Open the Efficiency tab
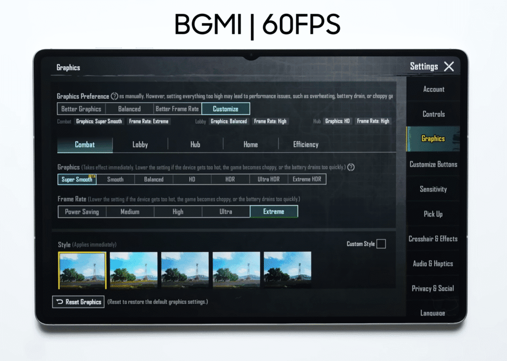 point(305,144)
